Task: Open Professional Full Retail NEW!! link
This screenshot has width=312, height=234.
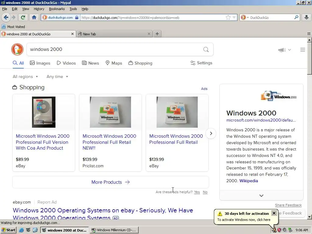Action: 109,142
